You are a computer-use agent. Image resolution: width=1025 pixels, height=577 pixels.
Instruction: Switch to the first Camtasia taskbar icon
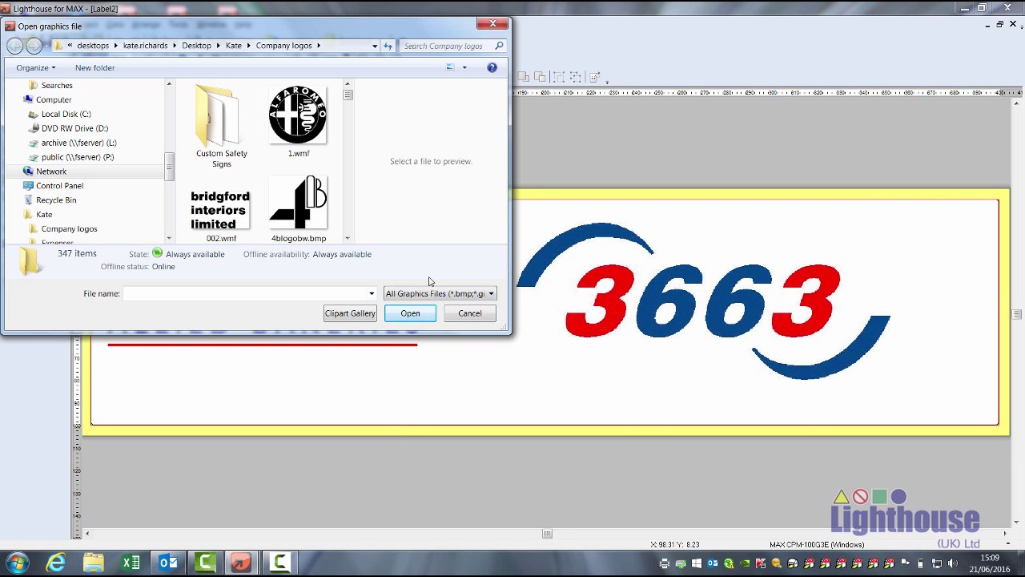[x=205, y=563]
